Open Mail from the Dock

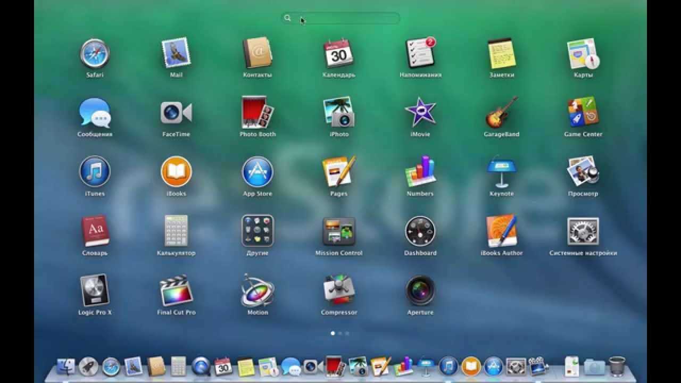[134, 366]
